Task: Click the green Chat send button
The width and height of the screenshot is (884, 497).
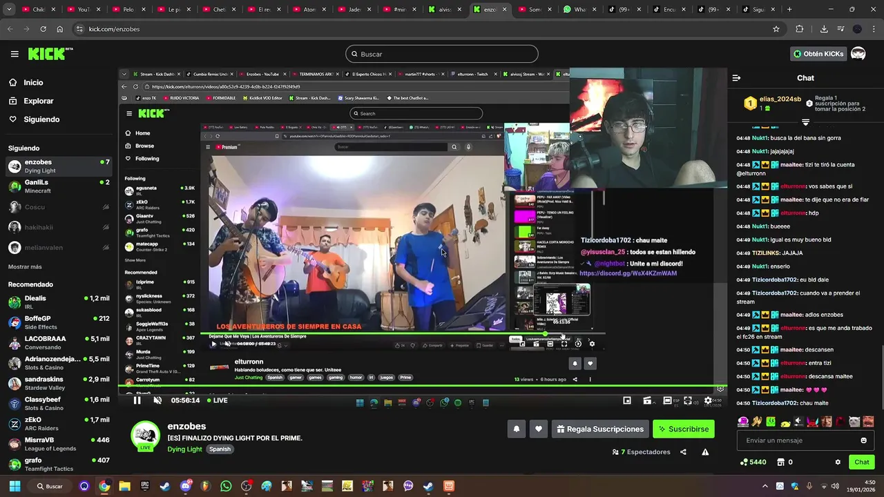Action: [x=861, y=462]
